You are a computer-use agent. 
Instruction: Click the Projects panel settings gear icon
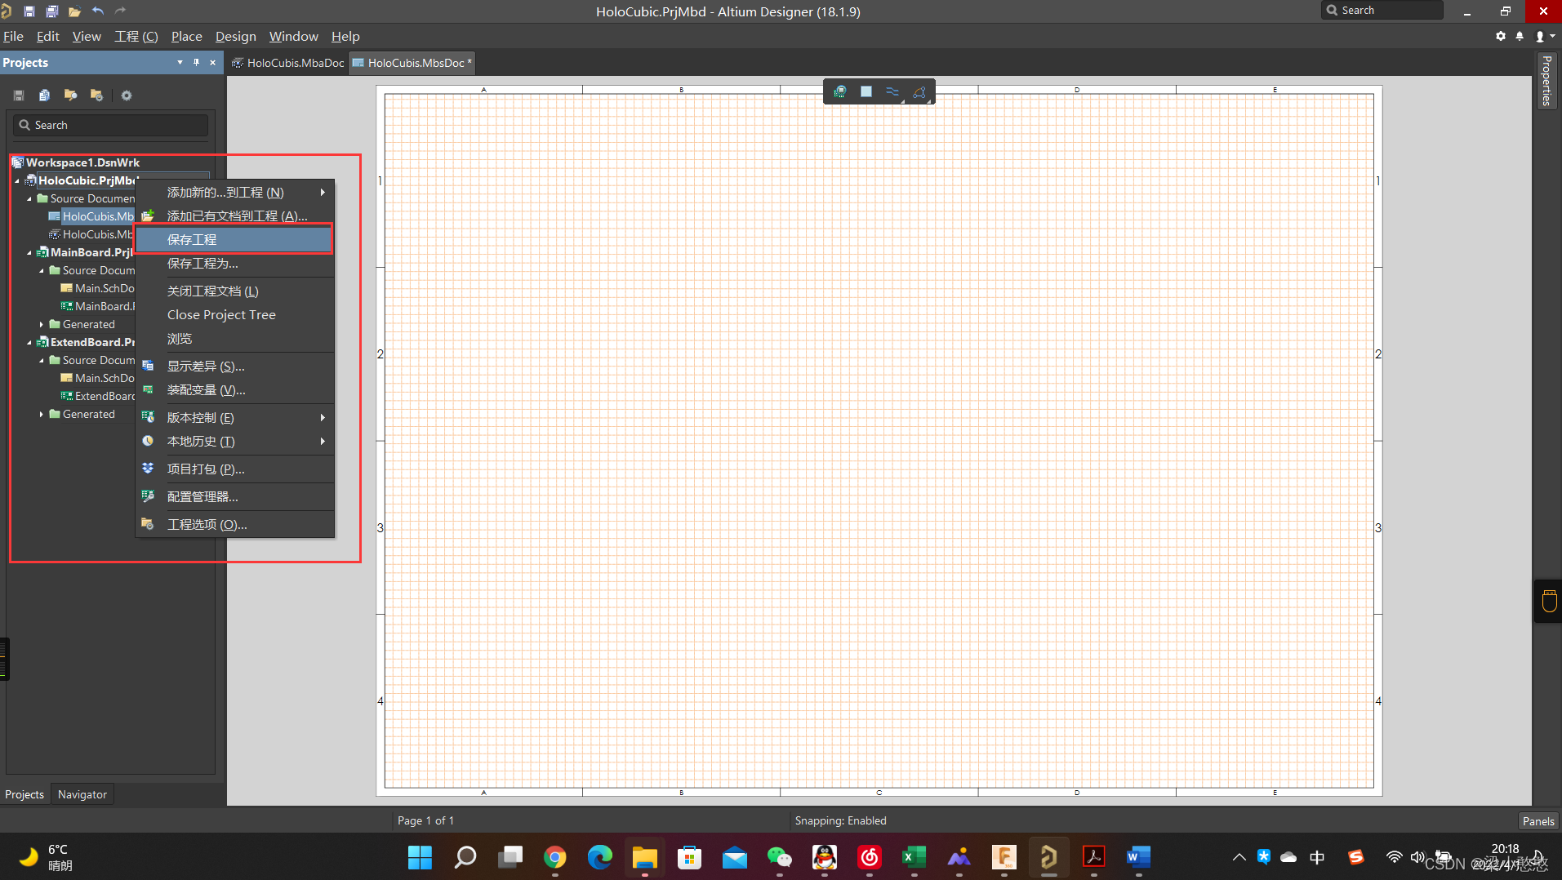pyautogui.click(x=127, y=96)
